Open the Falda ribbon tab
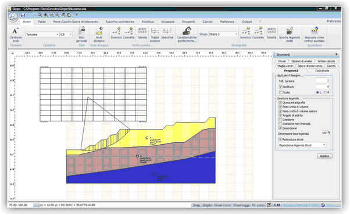Screen dimensions: 350x215 tap(42, 21)
